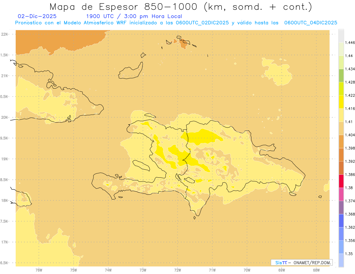Click the '0600UTC_02DIC2025' initialization timestamp
Viewport: 355px width, 274px height.
pyautogui.click(x=202, y=23)
